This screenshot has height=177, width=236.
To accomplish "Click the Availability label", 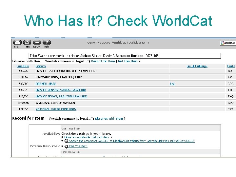I will click(x=51, y=134).
